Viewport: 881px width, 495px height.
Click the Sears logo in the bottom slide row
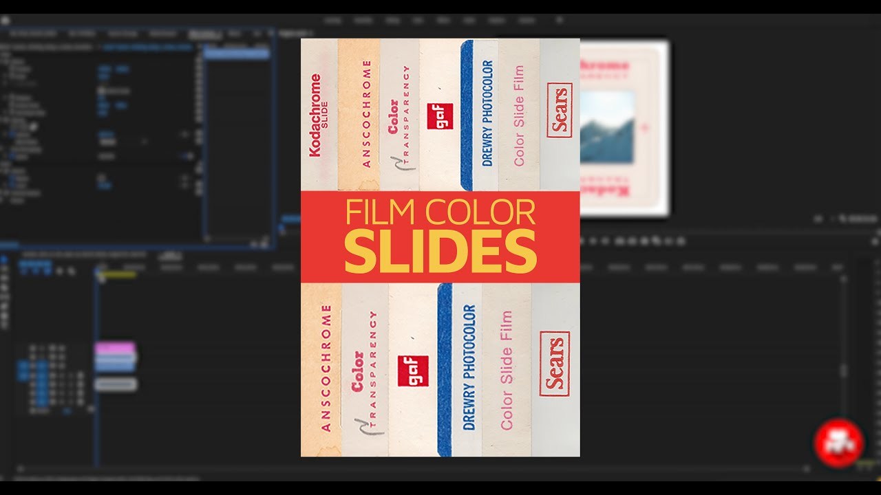click(555, 364)
